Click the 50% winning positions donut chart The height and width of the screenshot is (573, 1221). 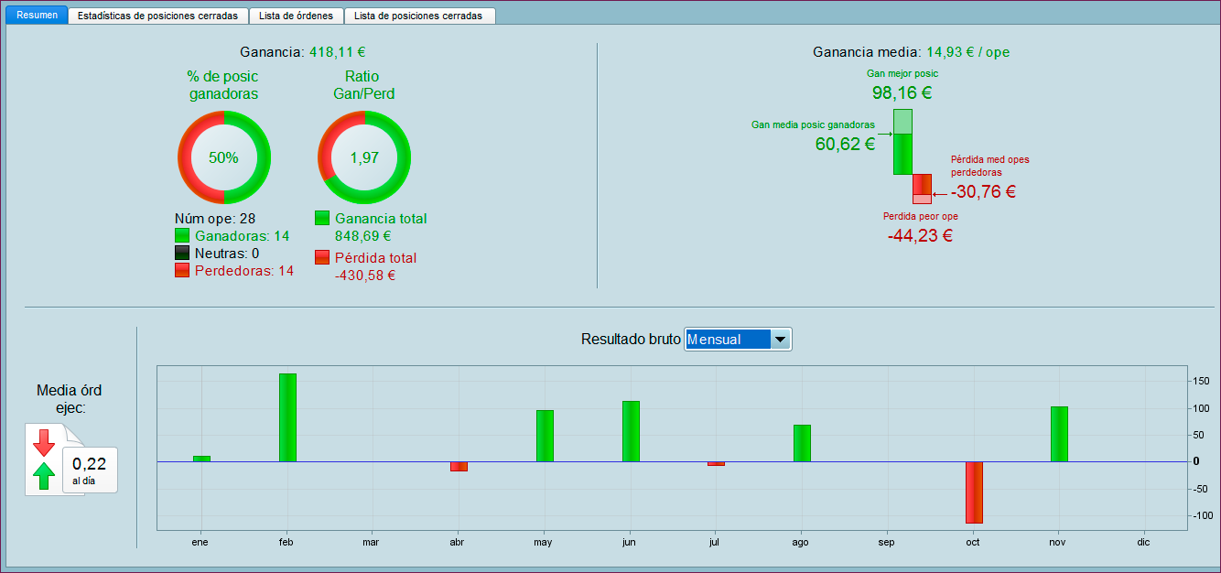coord(223,157)
